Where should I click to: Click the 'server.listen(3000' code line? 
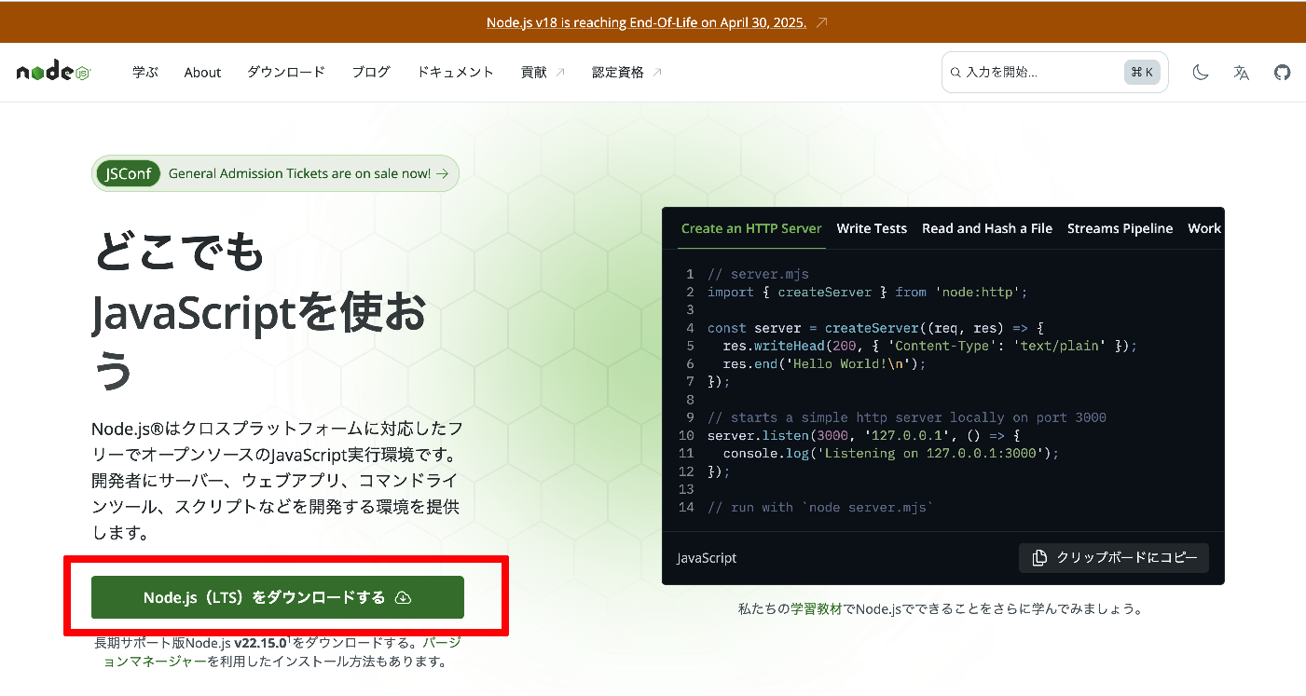click(x=864, y=435)
